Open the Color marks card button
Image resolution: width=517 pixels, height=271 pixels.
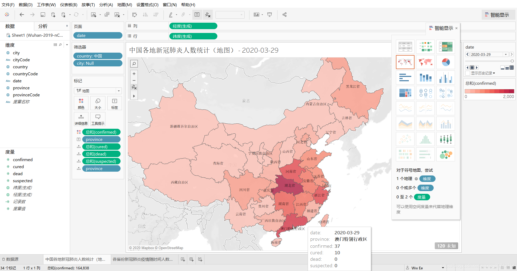[x=81, y=103]
